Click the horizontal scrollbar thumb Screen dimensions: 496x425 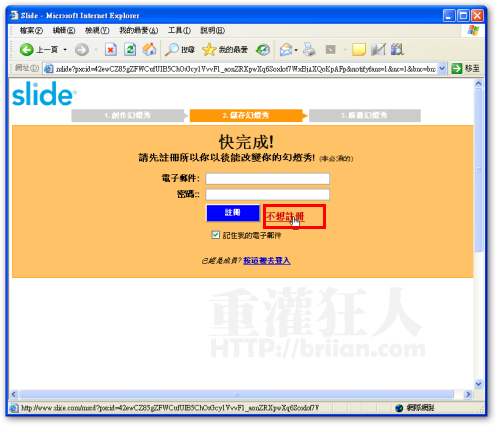(x=236, y=394)
